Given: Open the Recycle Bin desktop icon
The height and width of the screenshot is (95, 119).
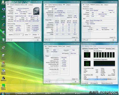Looking at the screenshot, I should pyautogui.click(x=3, y=41).
